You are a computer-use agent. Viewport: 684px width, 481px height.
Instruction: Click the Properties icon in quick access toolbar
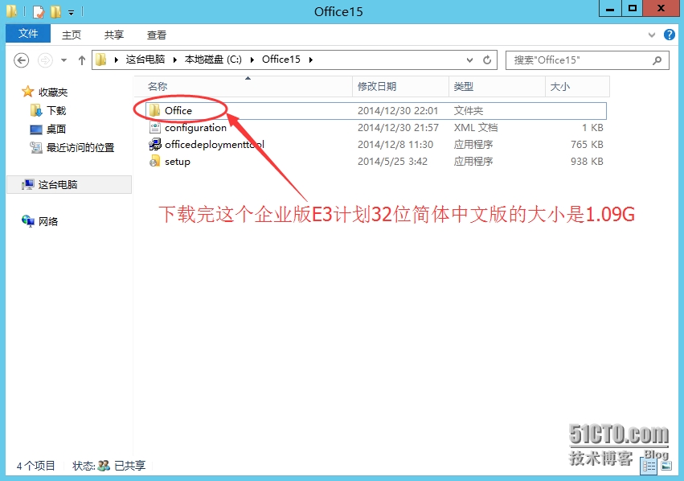[38, 11]
